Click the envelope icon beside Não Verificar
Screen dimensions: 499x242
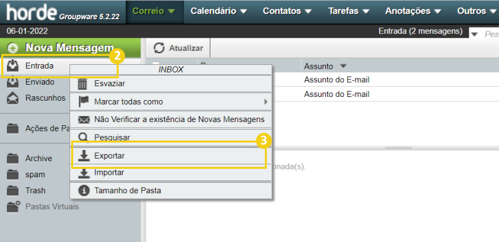tap(83, 120)
